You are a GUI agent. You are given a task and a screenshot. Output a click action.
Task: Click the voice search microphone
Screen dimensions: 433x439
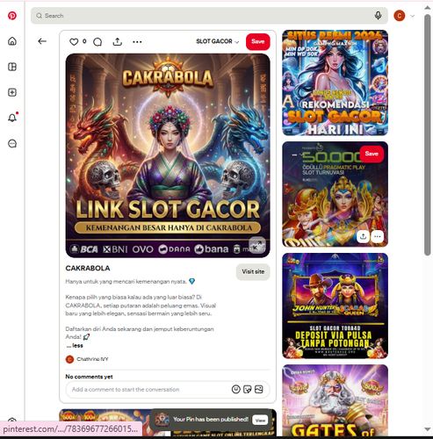tap(378, 16)
